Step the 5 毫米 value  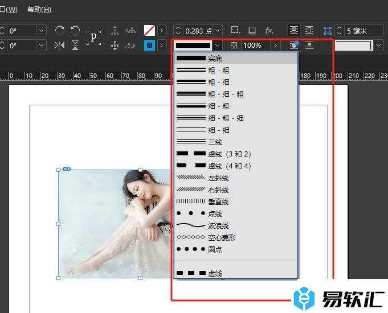click(340, 31)
